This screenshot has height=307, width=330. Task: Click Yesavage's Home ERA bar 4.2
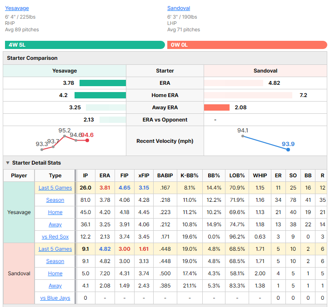click(100, 95)
